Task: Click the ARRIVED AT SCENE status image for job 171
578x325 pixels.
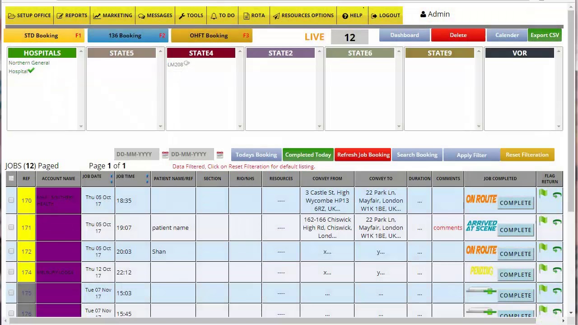Action: 481,226
